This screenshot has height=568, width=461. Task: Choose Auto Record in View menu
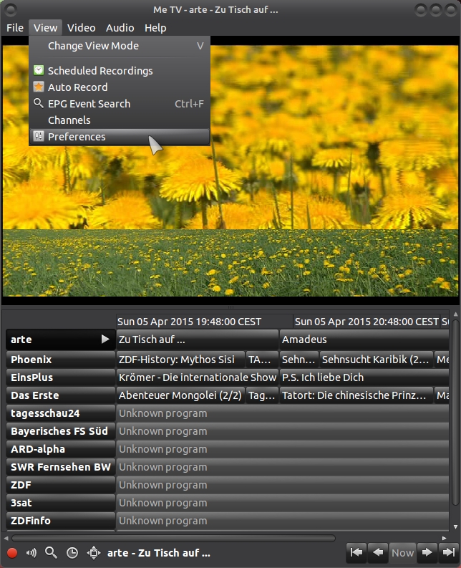coord(77,87)
